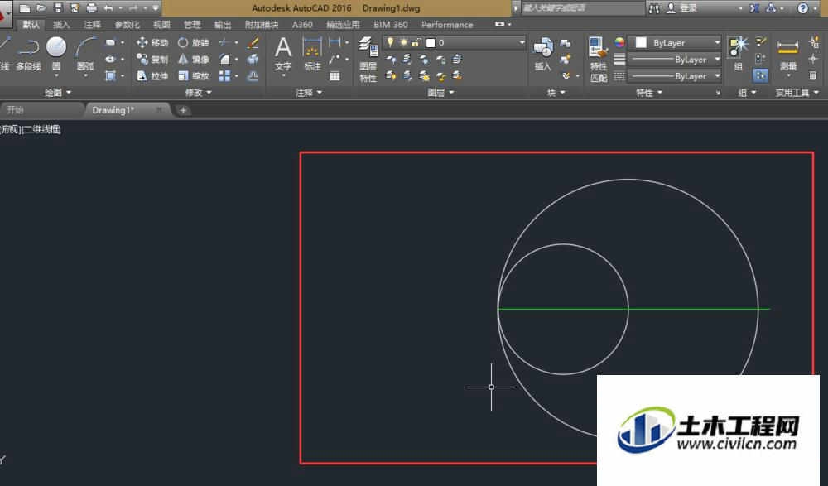Viewport: 828px width, 486px height.
Task: Select the Polyline (多段线) tool
Action: coord(28,55)
